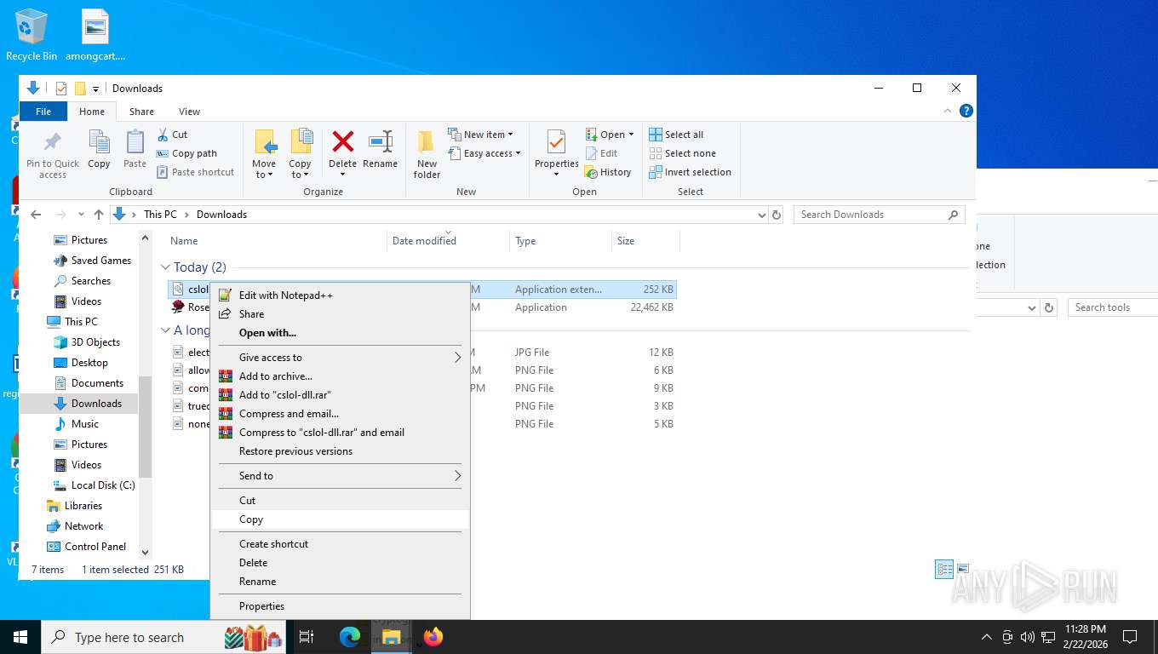Open the ribbon Open dropdown
This screenshot has width=1158, height=654.
(x=610, y=135)
